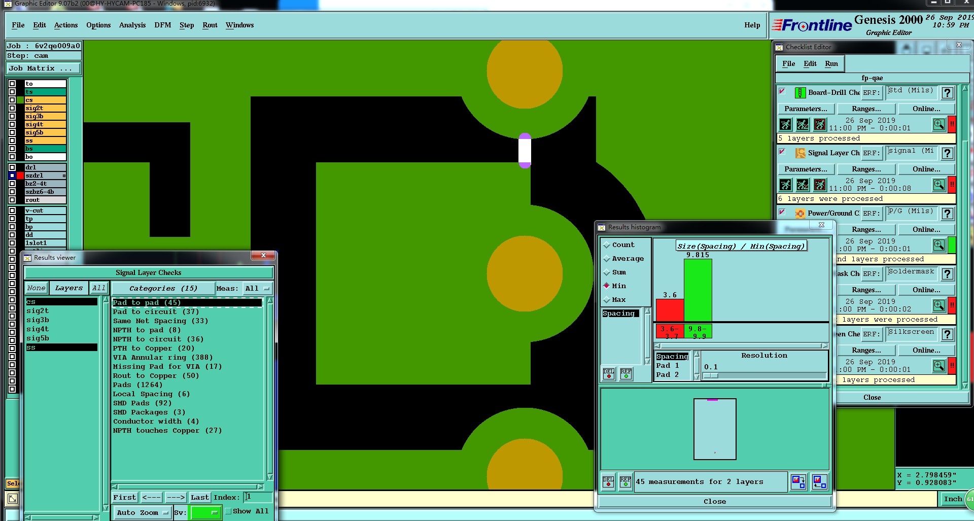Click Last button in Results viewer
974x521 pixels.
200,497
